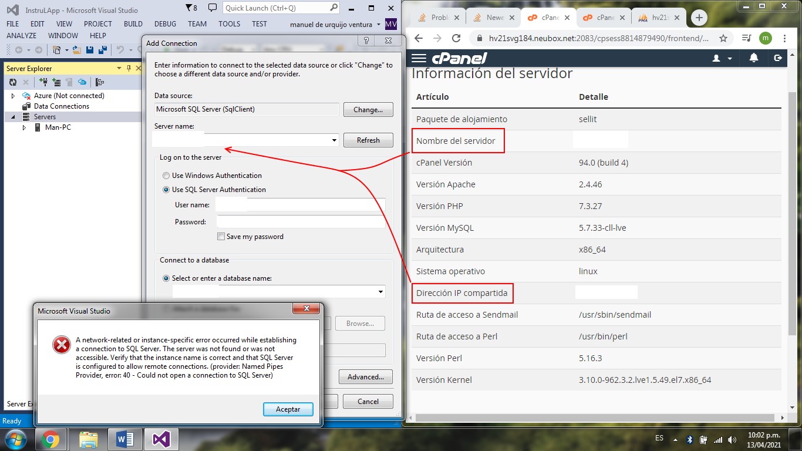Screen dimensions: 802x451
Task: Click the Navigate Backward arrow in Visual Studio
Action: click(x=19, y=51)
